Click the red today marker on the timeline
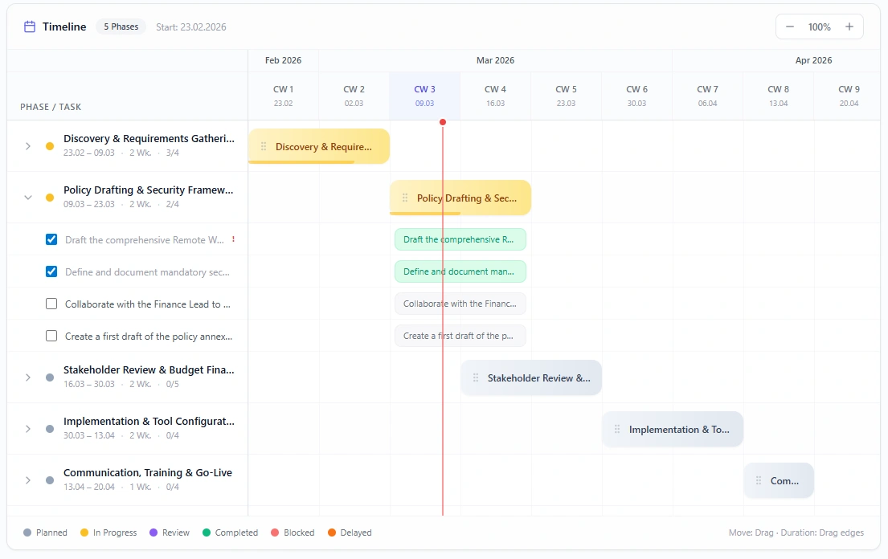This screenshot has height=559, width=888. [443, 122]
